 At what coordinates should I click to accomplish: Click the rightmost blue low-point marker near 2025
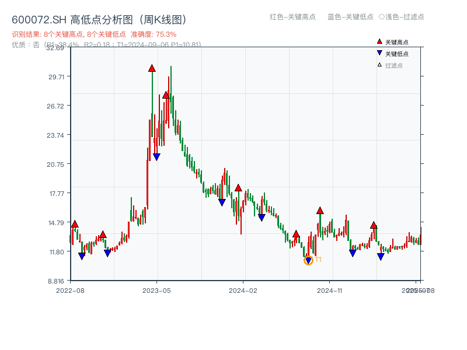coord(382,256)
